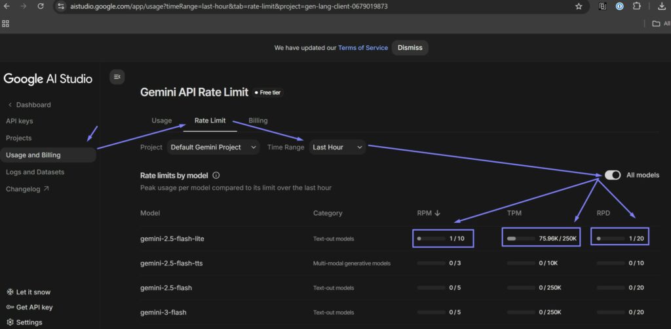The height and width of the screenshot is (329, 671).
Task: Go back to Dashboard via chevron
Action: [10, 105]
